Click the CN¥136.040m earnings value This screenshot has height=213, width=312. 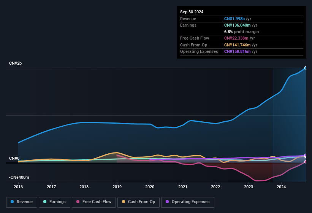click(238, 25)
